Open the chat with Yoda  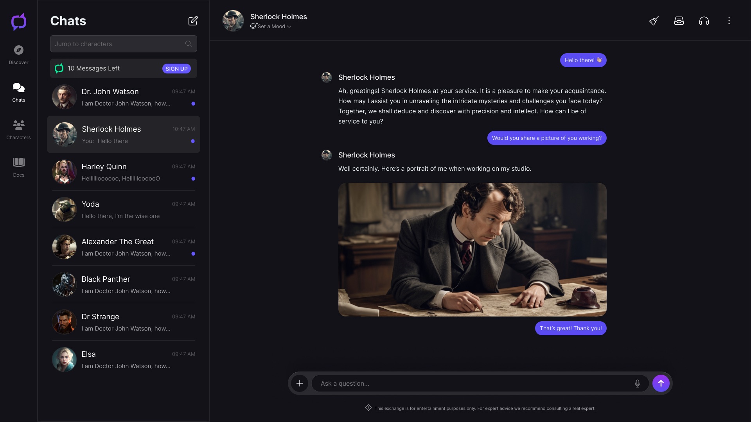point(124,209)
